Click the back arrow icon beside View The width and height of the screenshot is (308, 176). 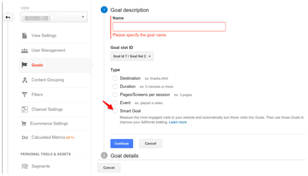point(9,17)
